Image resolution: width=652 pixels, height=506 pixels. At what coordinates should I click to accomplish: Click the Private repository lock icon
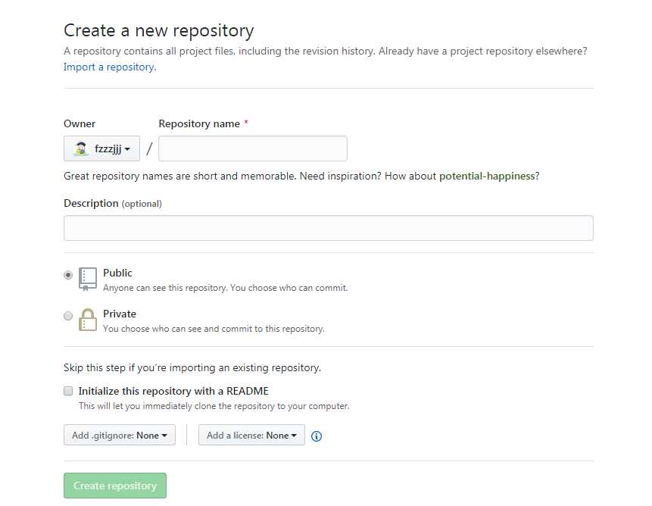88,320
